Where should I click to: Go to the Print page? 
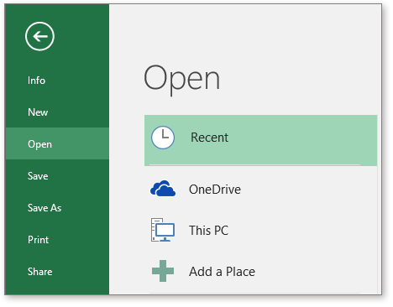[x=57, y=240]
